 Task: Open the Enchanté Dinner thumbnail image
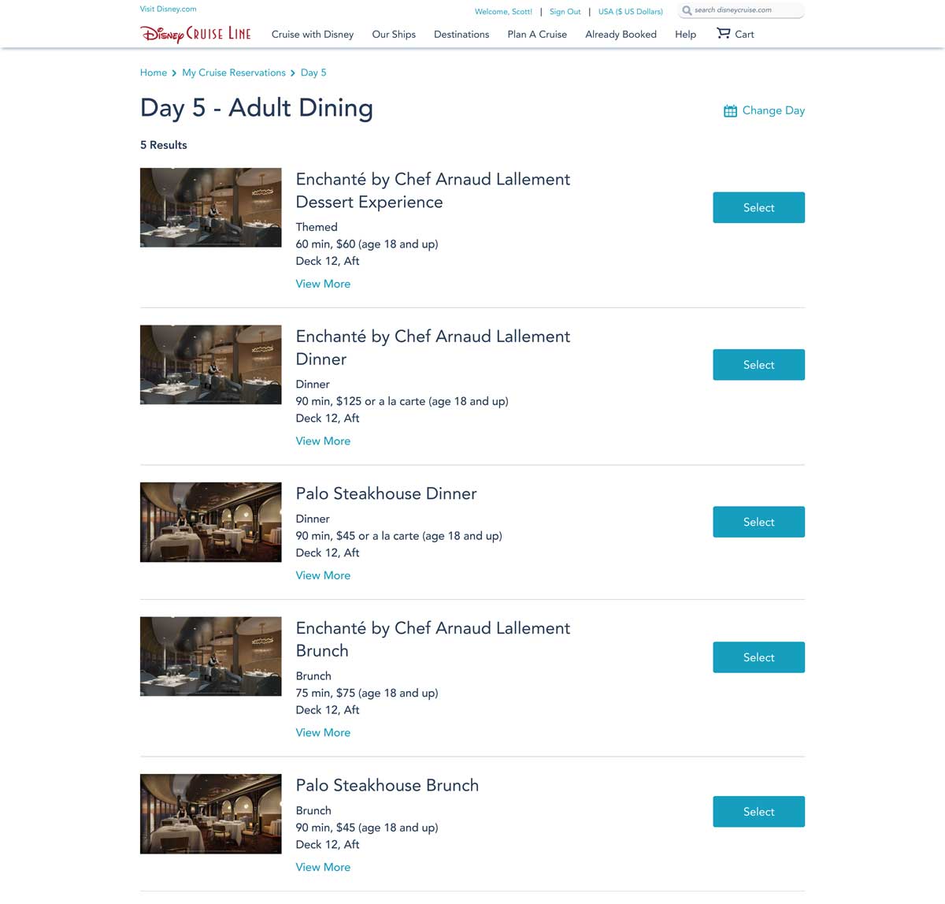pos(210,365)
